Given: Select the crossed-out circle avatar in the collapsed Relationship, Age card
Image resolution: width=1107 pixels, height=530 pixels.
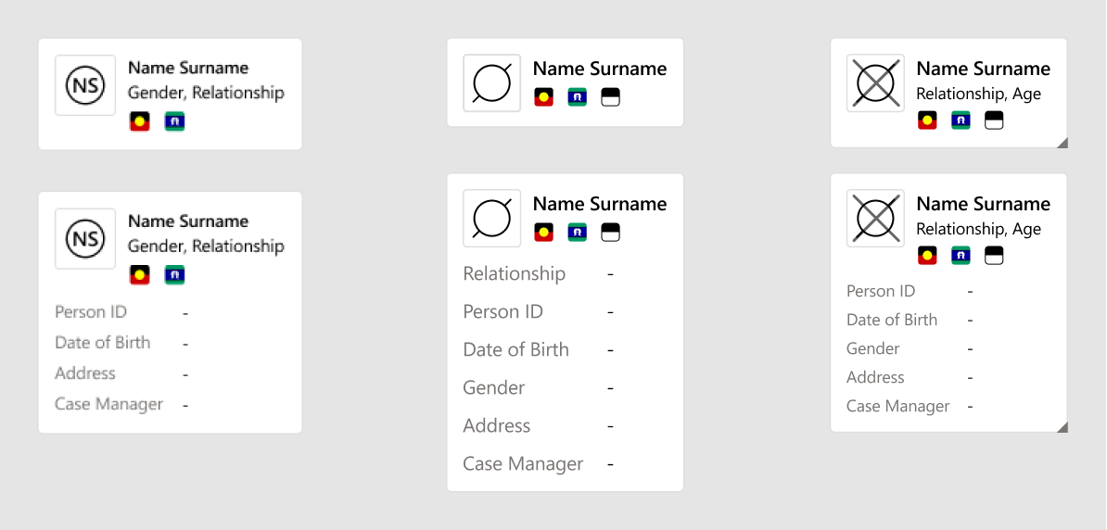Looking at the screenshot, I should click(875, 83).
